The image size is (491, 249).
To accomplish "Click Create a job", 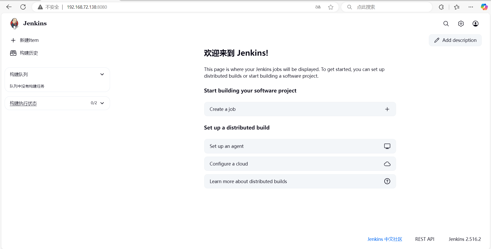I will (300, 109).
